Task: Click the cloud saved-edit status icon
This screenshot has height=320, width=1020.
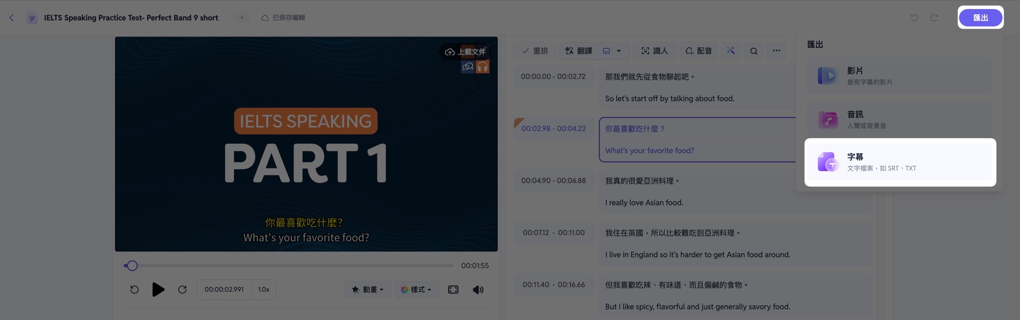Action: click(x=265, y=18)
